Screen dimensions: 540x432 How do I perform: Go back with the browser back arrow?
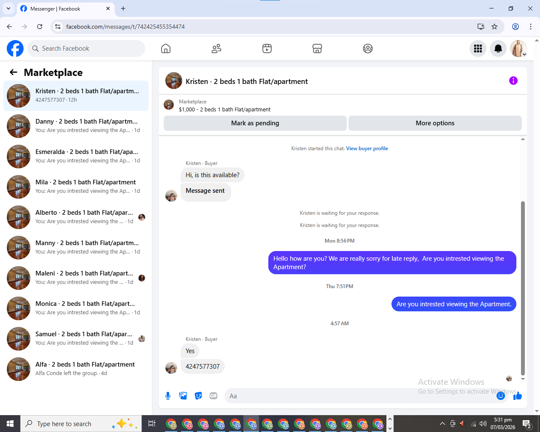9,27
